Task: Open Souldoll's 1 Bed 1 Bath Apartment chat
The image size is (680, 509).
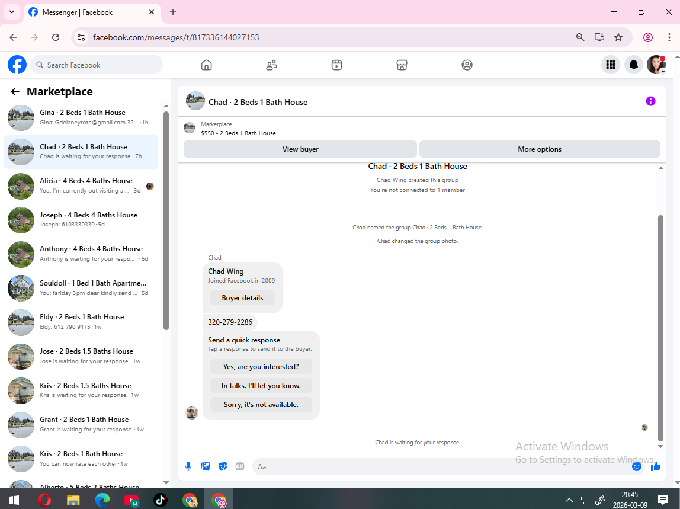Action: point(81,288)
